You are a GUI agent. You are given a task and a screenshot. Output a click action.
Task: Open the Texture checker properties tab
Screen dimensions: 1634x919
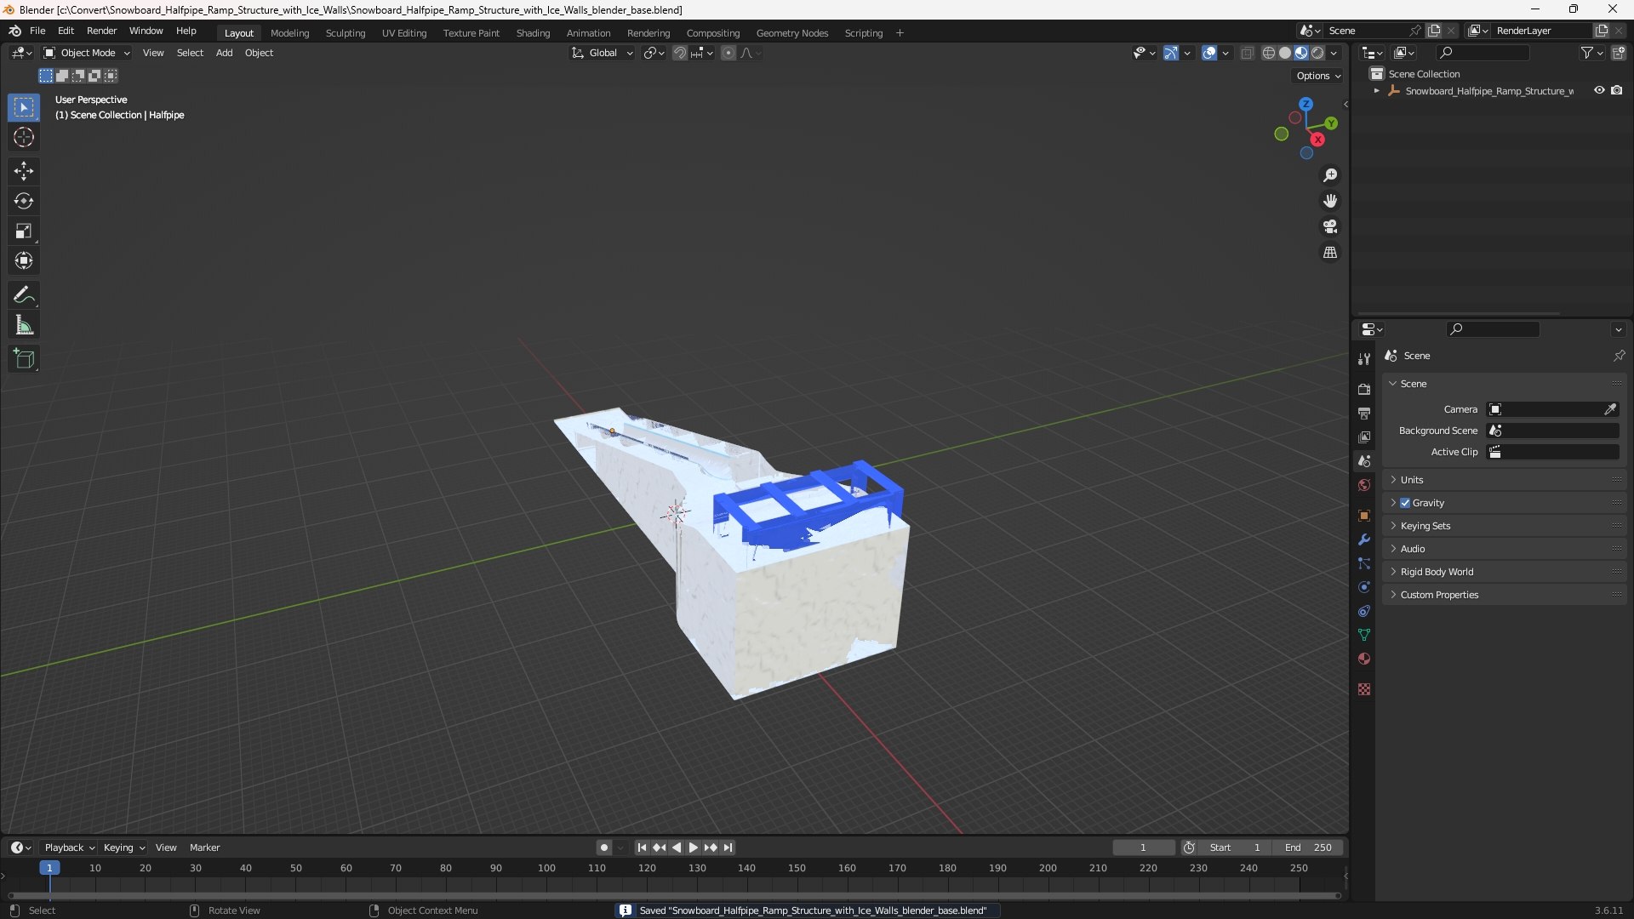(1364, 689)
